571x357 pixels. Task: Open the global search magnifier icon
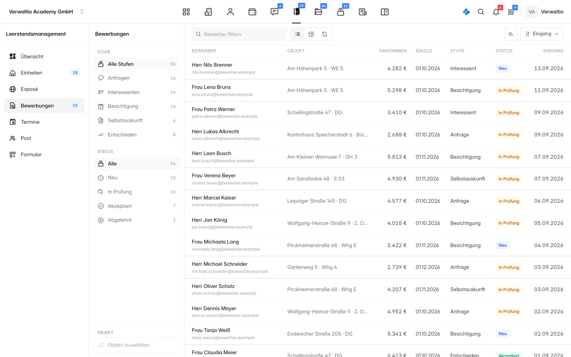[481, 12]
